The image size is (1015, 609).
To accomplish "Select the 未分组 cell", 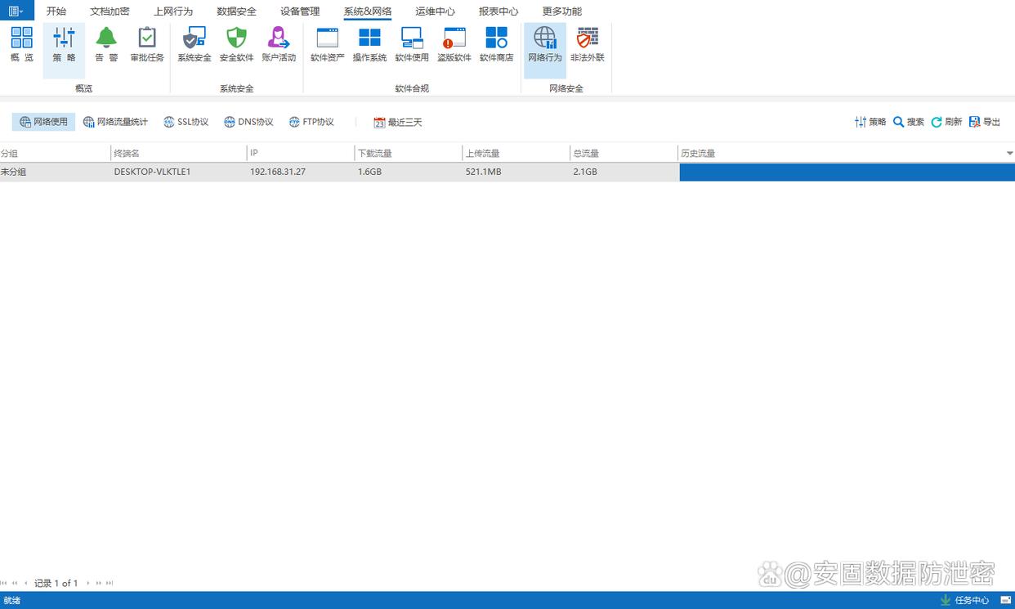I will click(55, 172).
